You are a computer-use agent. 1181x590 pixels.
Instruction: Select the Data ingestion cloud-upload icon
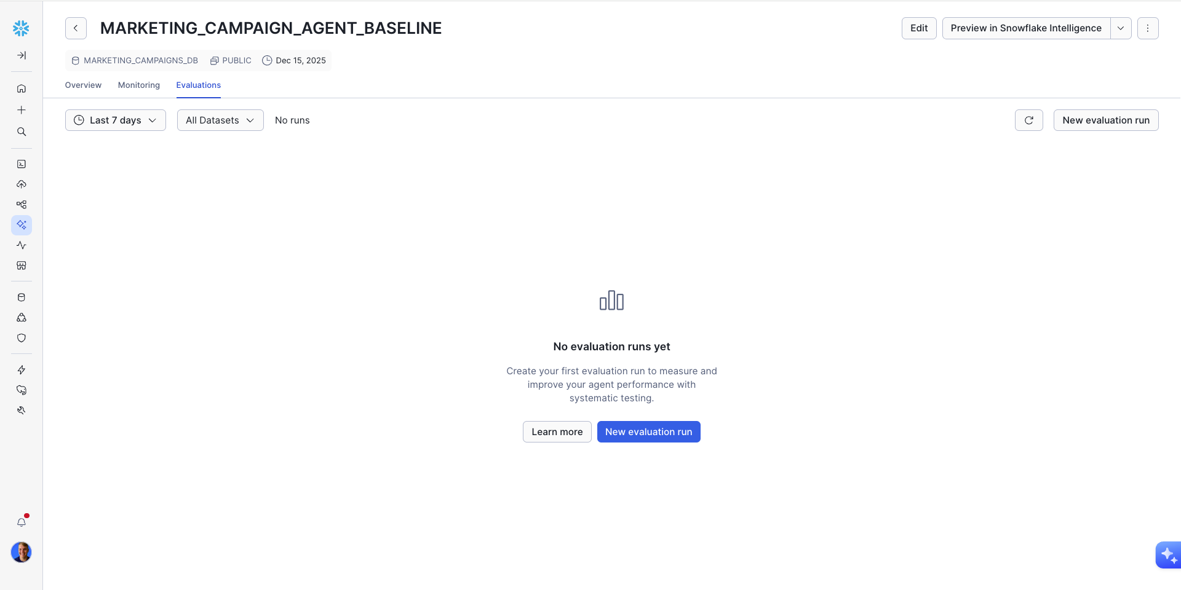pos(22,184)
